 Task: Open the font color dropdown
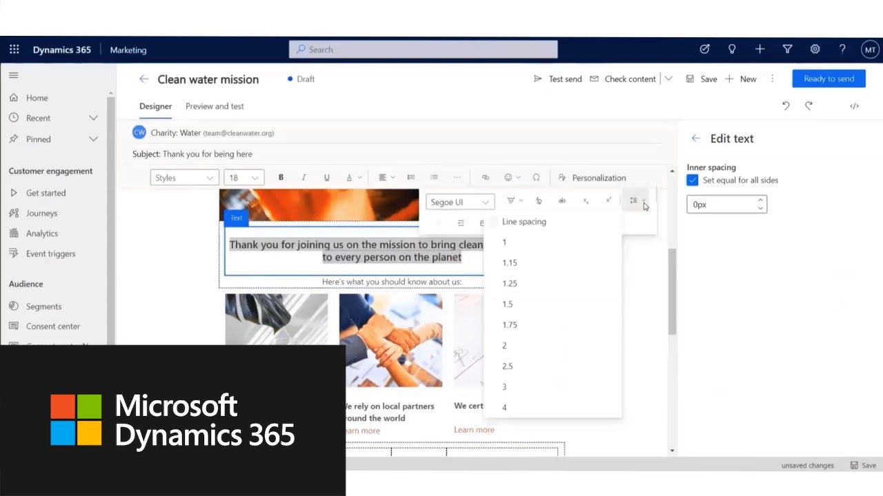353,178
